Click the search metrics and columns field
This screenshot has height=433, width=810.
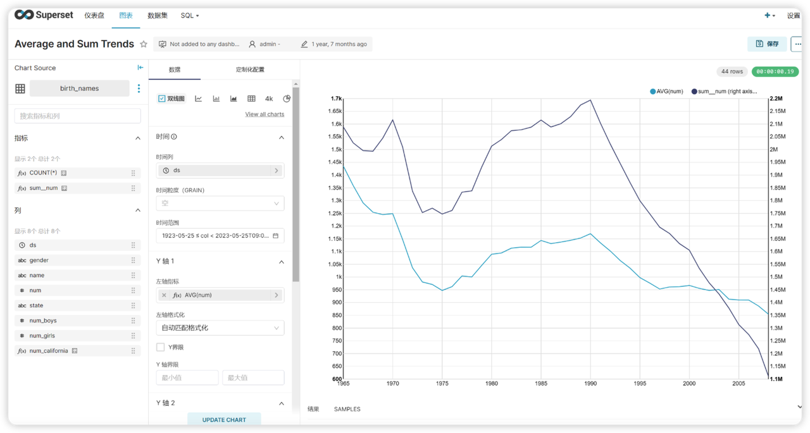[x=77, y=116]
